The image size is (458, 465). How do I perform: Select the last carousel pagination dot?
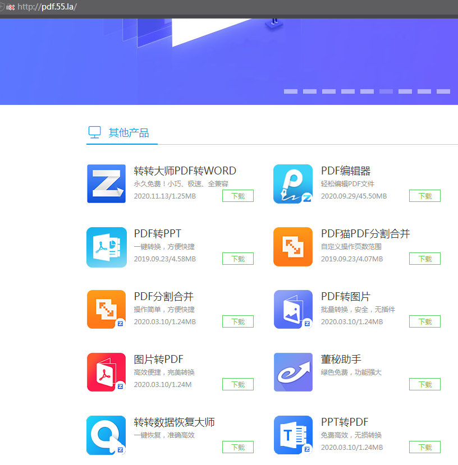click(x=443, y=91)
